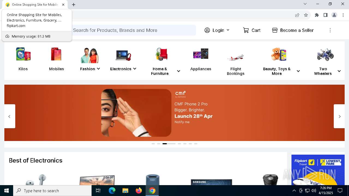This screenshot has width=349, height=196.
Task: Open the volume control in system tray
Action: pyautogui.click(x=314, y=191)
